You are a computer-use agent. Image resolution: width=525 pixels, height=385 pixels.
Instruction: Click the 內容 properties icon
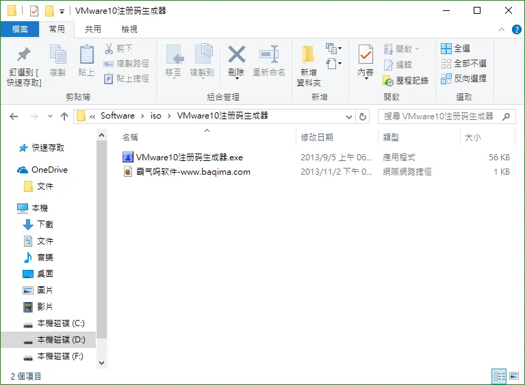(366, 54)
